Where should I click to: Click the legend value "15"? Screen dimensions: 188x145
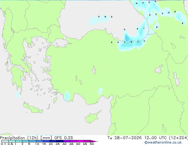click(44, 144)
